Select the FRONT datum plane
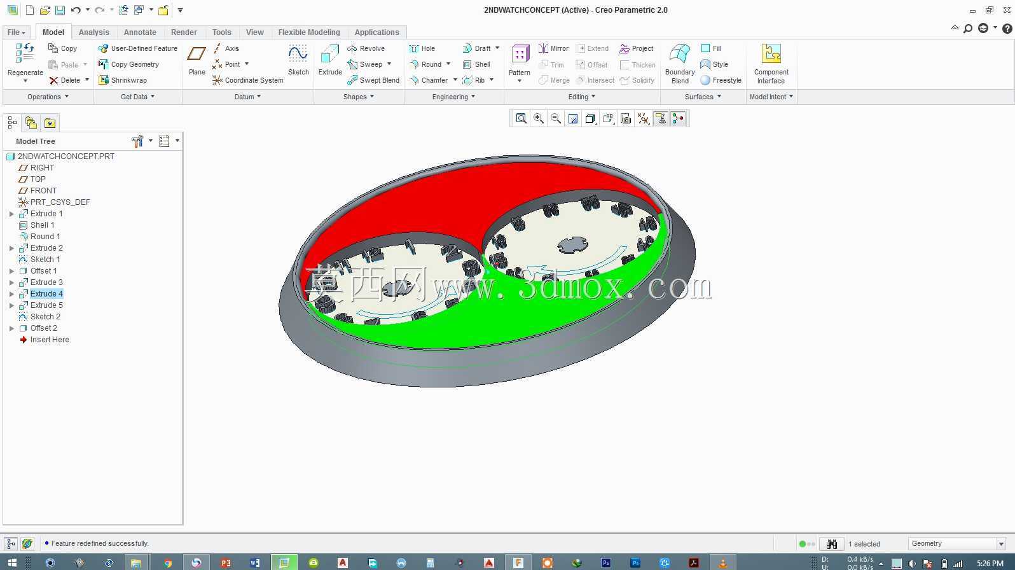The image size is (1015, 570). tap(38, 191)
